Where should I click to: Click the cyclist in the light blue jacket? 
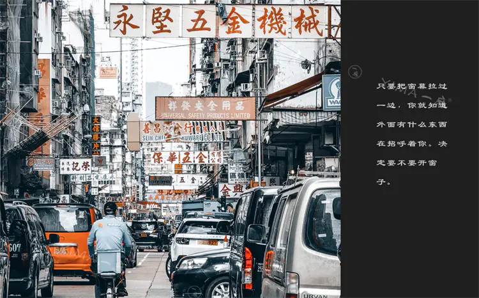(110, 248)
